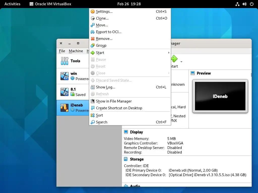This screenshot has height=193, width=258.
Task: Click the Preview section monitor icon
Action: (193, 73)
